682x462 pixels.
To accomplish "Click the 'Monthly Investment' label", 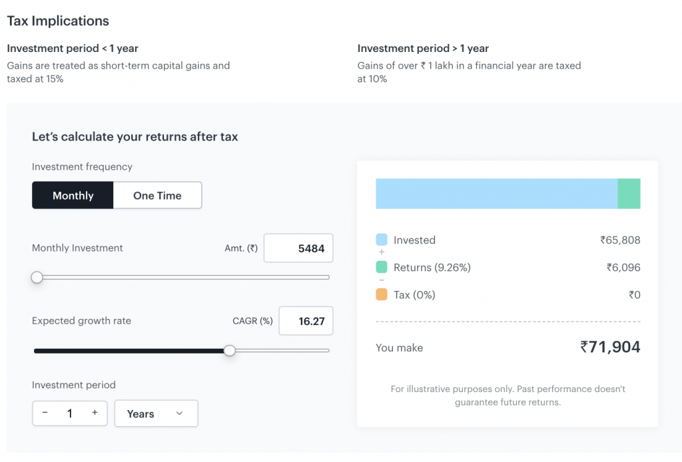I will click(x=77, y=248).
